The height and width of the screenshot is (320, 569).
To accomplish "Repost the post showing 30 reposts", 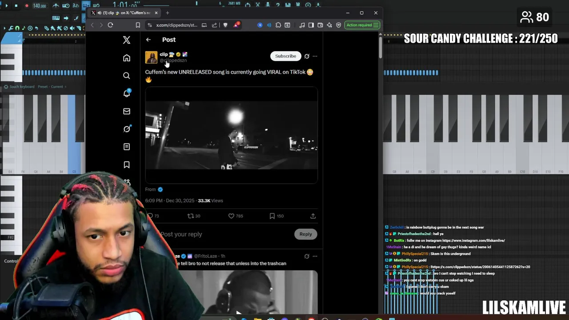I will click(194, 216).
